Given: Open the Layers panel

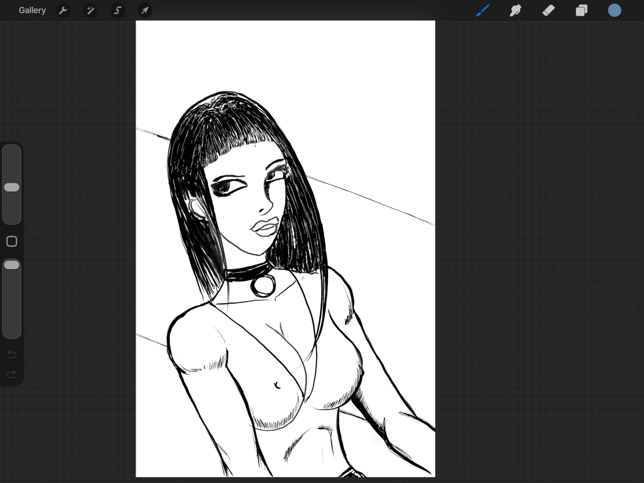Looking at the screenshot, I should point(581,10).
